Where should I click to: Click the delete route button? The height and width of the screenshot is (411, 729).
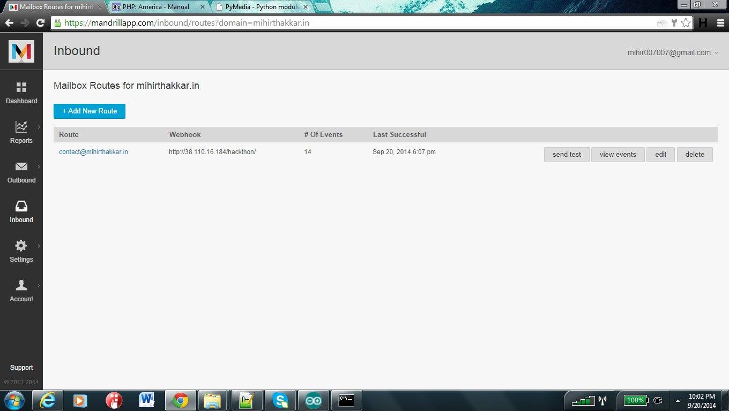(x=695, y=155)
